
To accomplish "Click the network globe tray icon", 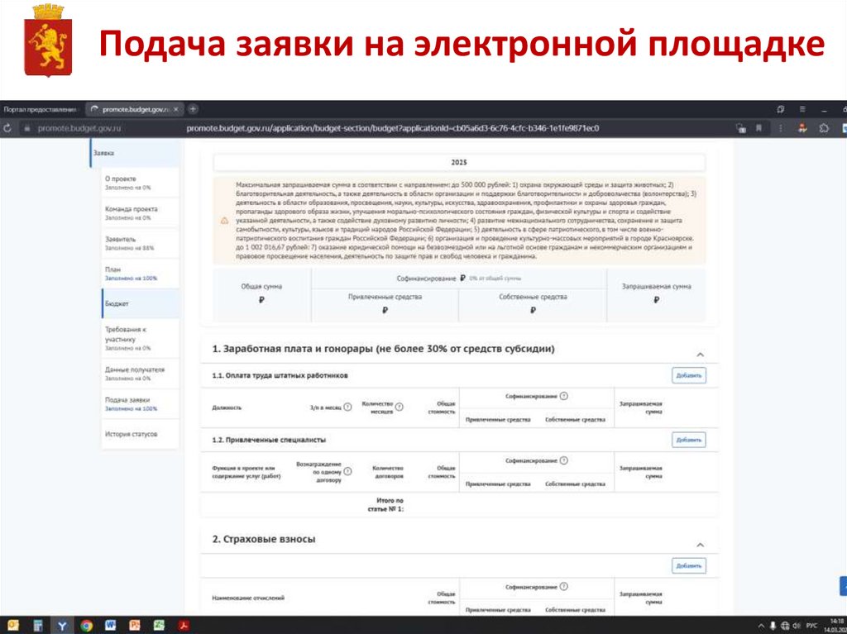I will [786, 626].
